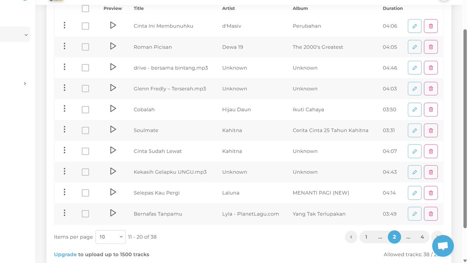The image size is (467, 263).
Task: Sort by the Artist column header
Action: (228, 8)
